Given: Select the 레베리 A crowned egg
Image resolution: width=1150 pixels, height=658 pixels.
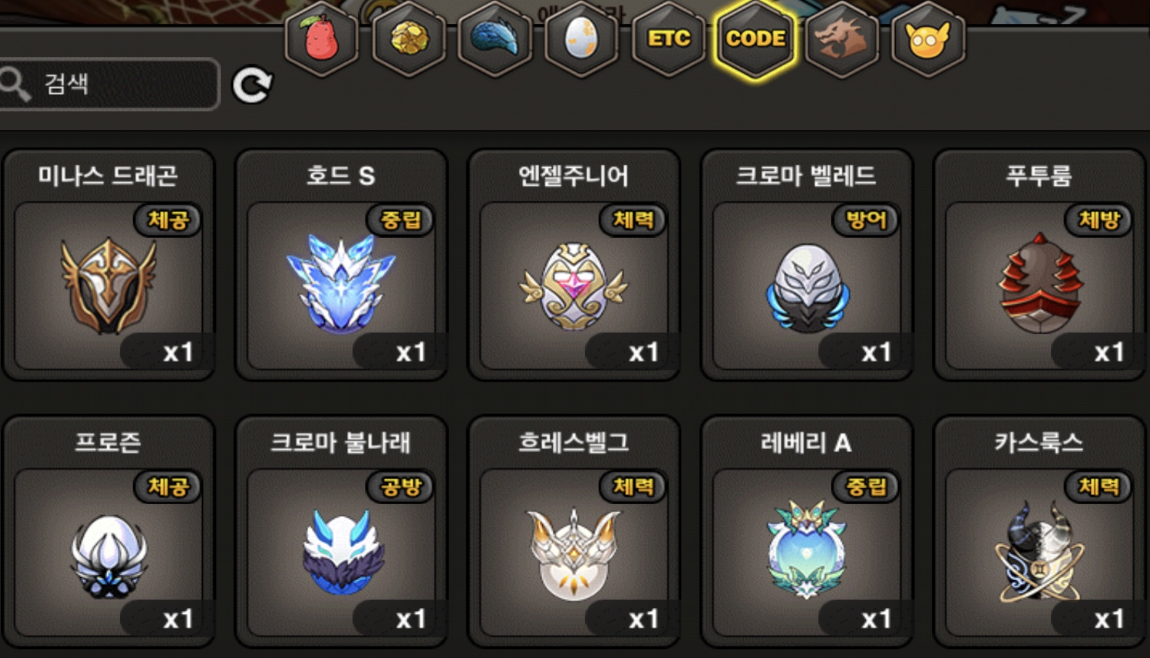Looking at the screenshot, I should 807,532.
